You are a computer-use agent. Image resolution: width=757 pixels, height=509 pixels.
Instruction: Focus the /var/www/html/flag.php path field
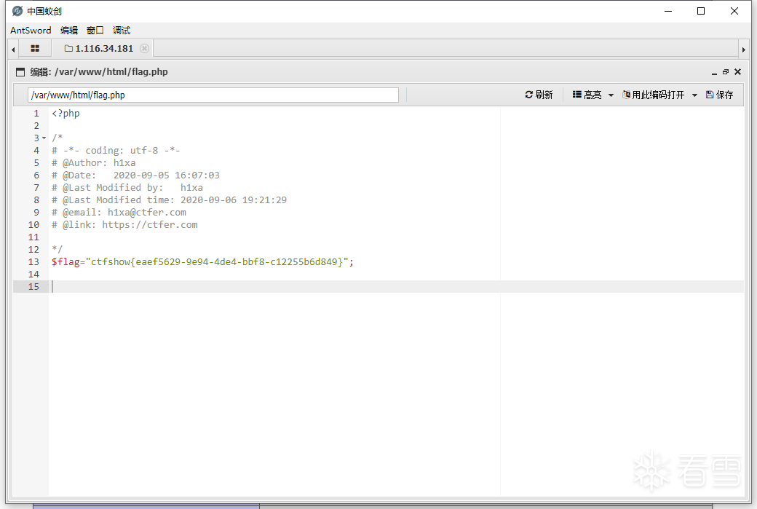(x=213, y=95)
